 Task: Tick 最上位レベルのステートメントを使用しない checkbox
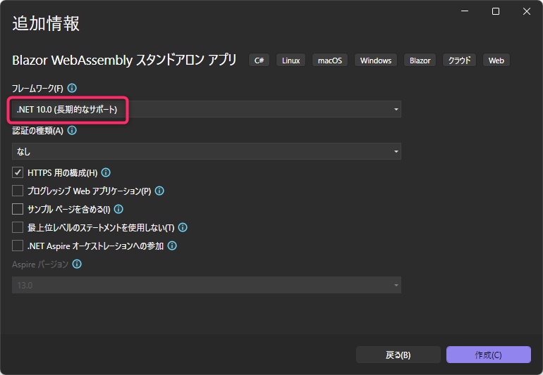pos(18,227)
